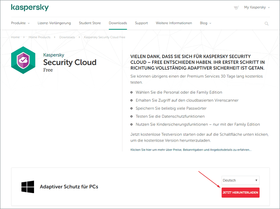Screen dimensions: 280x209
Task: Expand the Blog menu
Action: click(205, 23)
